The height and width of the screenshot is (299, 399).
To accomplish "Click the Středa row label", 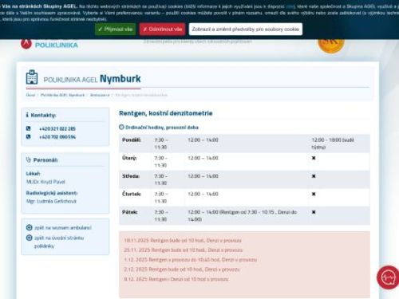I will (x=131, y=176).
